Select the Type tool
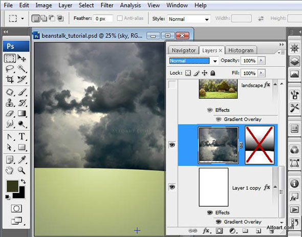302x237 pixels. [x=22, y=137]
